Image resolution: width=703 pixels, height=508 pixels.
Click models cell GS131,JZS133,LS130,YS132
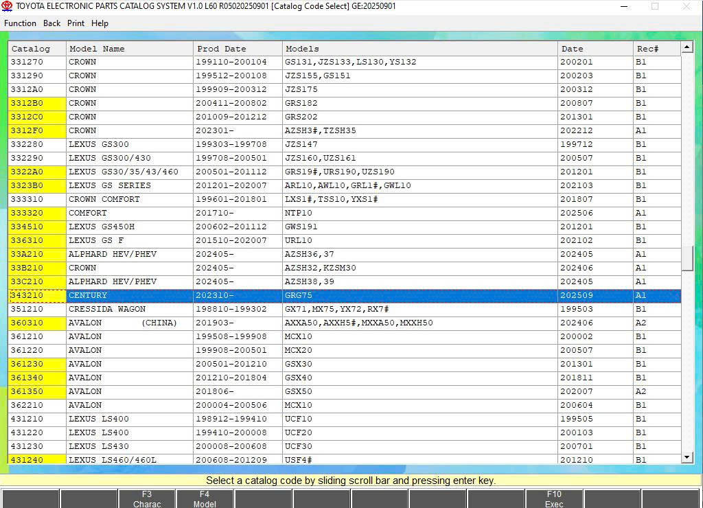(419, 62)
